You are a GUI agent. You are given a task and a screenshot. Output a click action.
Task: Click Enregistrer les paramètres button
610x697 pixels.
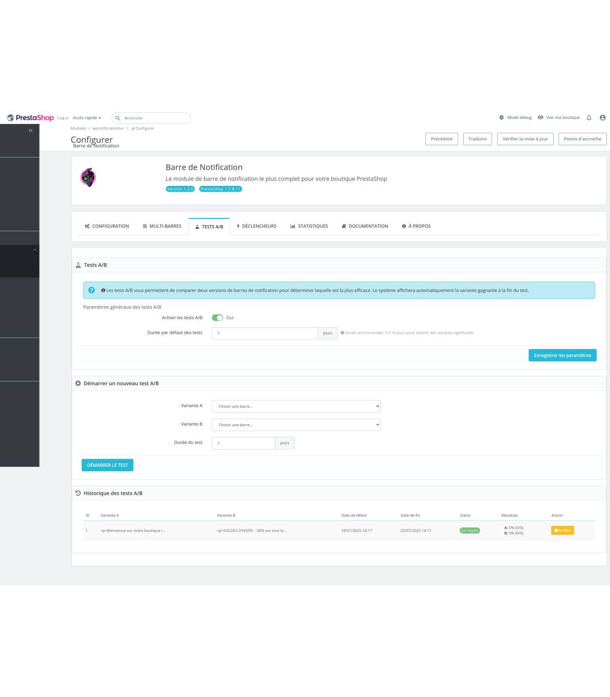pyautogui.click(x=562, y=356)
